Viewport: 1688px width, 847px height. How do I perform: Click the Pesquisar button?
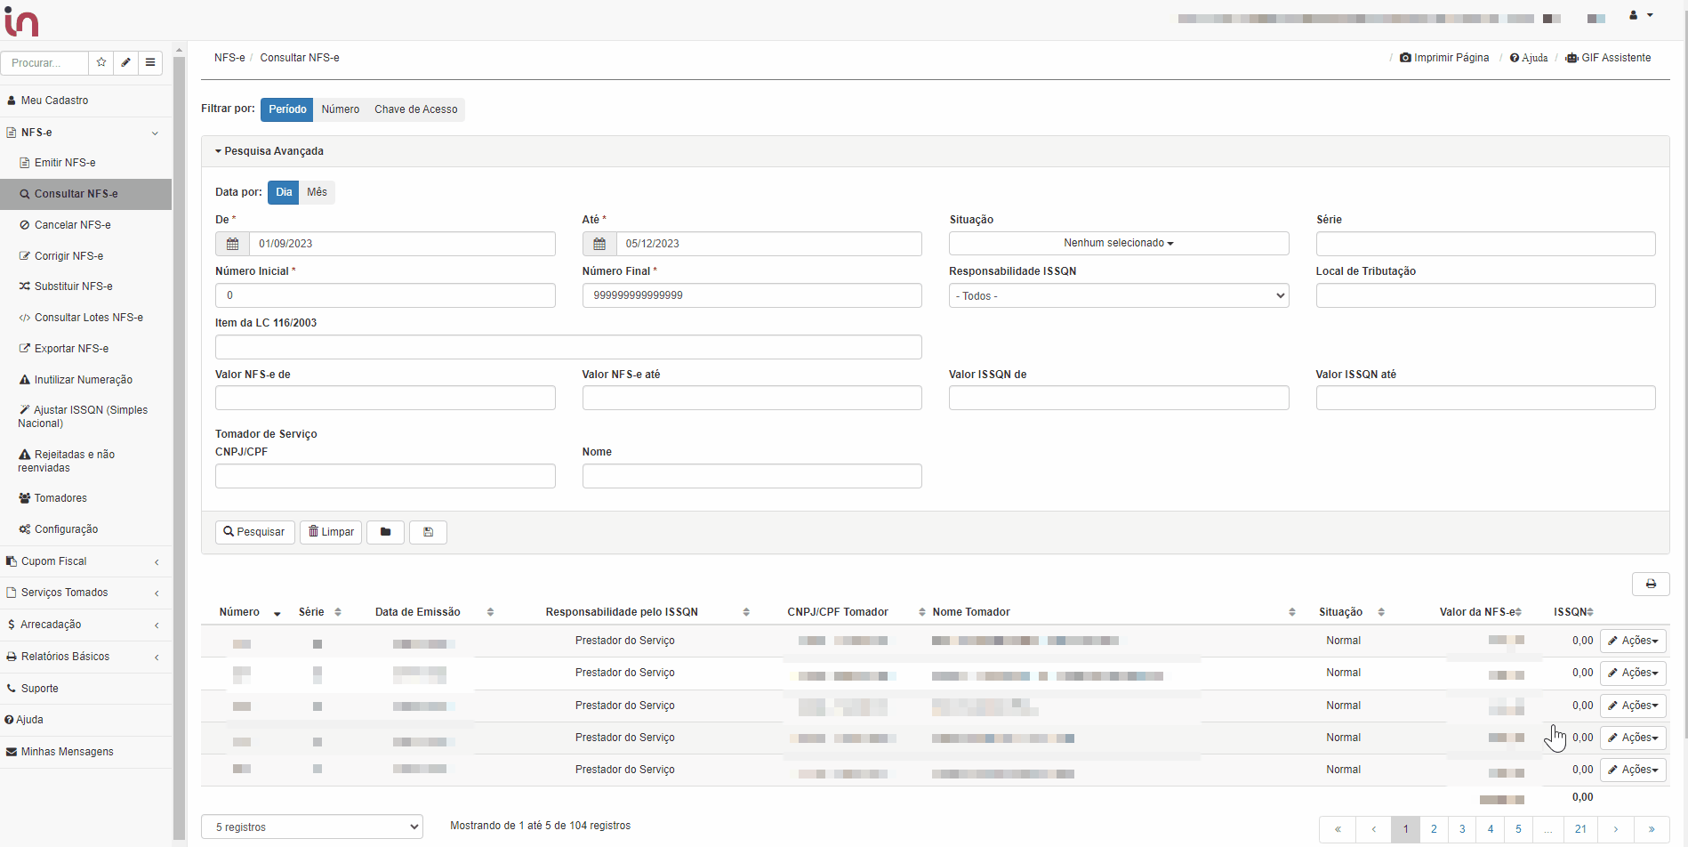coord(254,532)
